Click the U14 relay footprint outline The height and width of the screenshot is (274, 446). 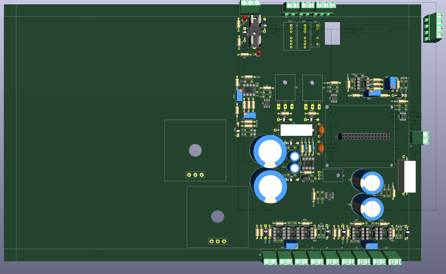(290, 36)
